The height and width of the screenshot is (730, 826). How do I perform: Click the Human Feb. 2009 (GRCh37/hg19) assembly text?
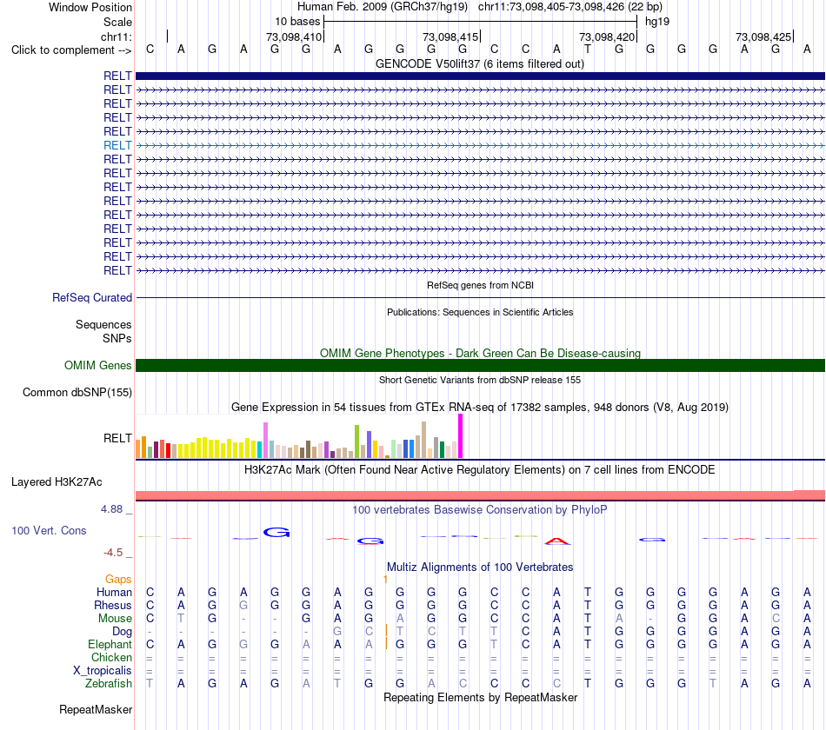pos(383,7)
